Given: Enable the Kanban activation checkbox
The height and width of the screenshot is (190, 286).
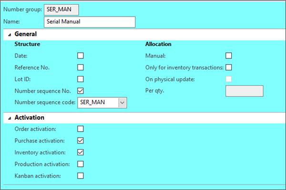Looking at the screenshot, I should pyautogui.click(x=81, y=176).
